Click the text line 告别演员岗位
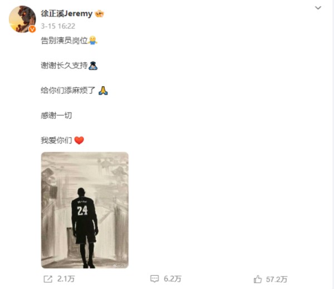The width and height of the screenshot is (334, 289). pyautogui.click(x=65, y=41)
